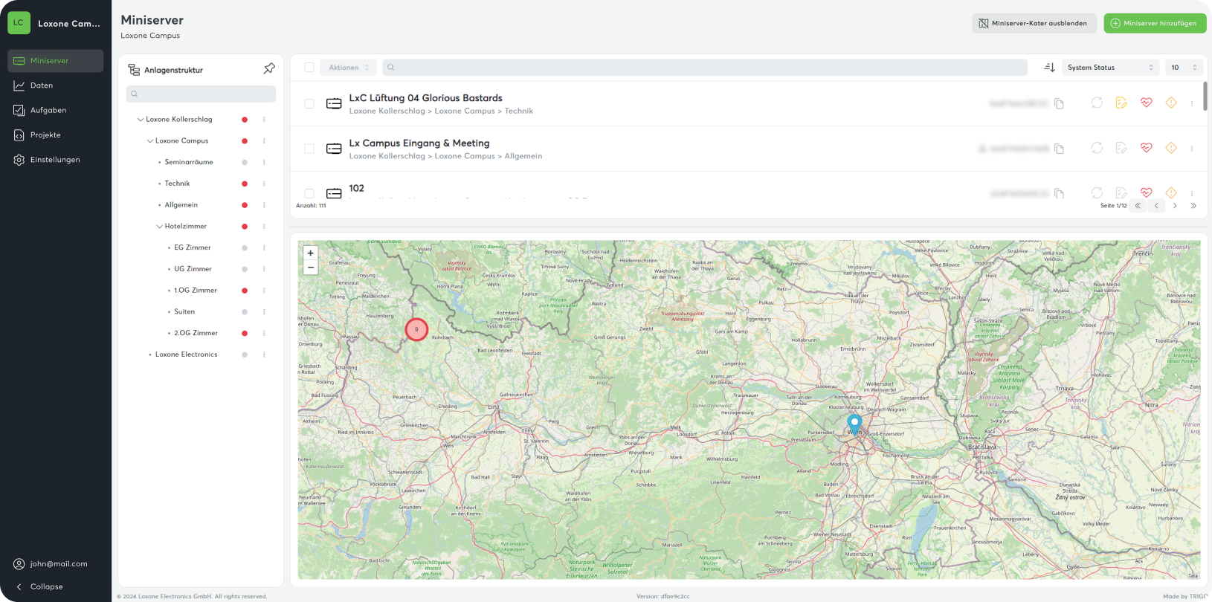The image size is (1212, 602).
Task: Select the Lx Campus Eingang & Meeting checkbox
Action: (x=309, y=149)
